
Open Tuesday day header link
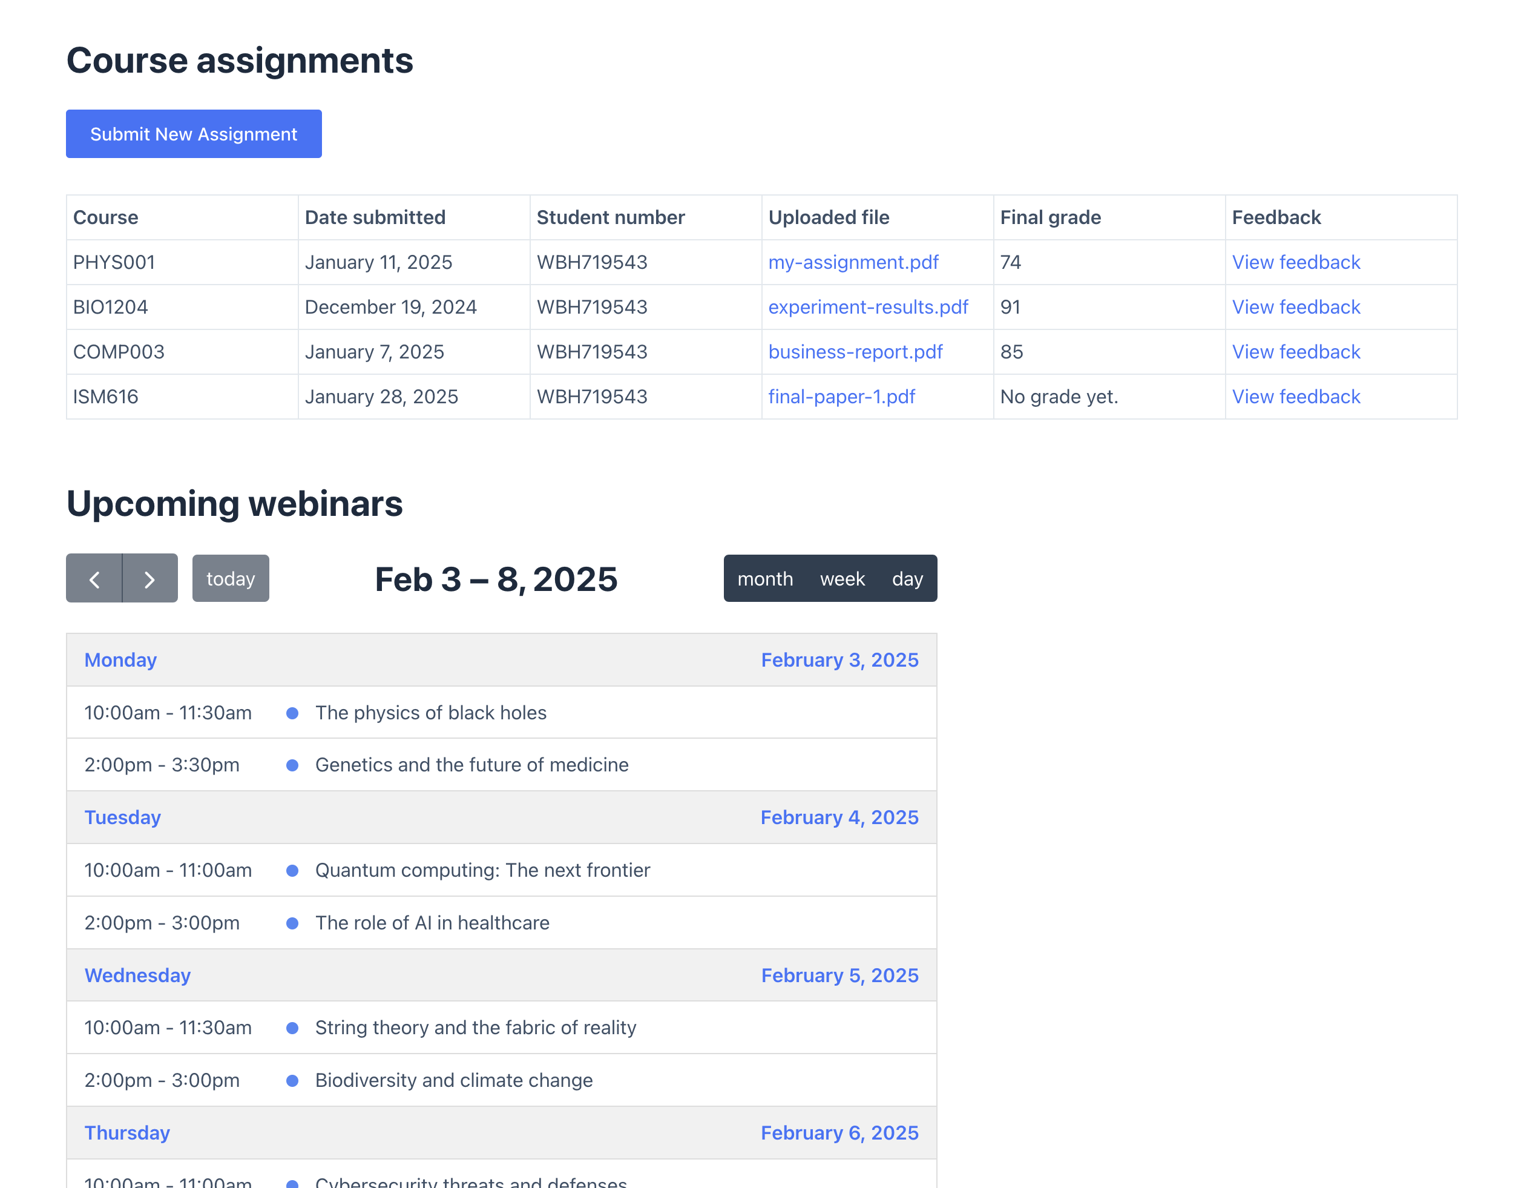(x=123, y=817)
